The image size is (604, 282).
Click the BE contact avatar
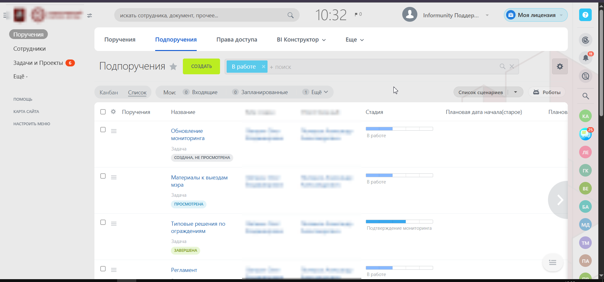coord(585,189)
